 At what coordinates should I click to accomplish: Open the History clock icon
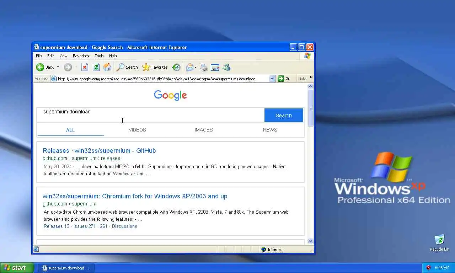[x=176, y=67]
